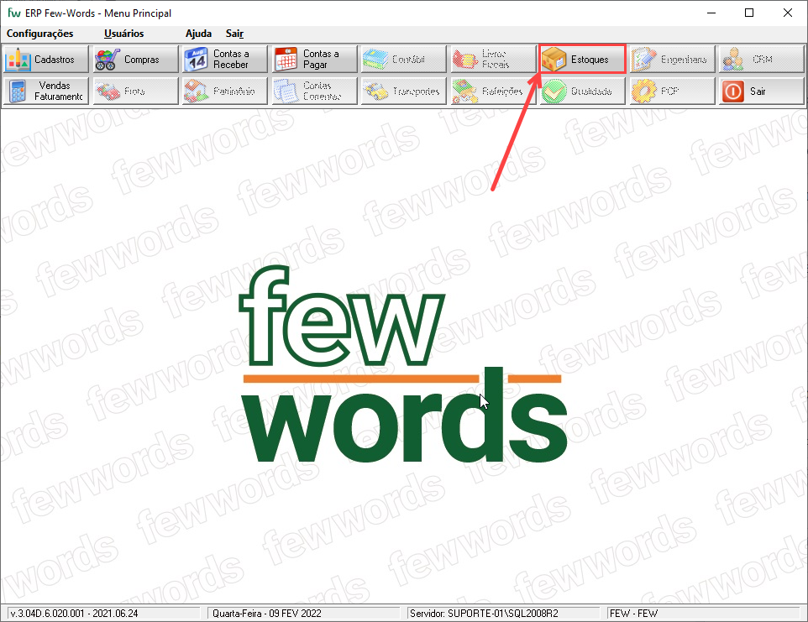Open the Ajuda menu
Viewport: 808px width, 622px height.
[198, 34]
